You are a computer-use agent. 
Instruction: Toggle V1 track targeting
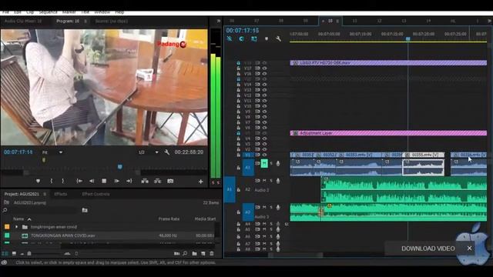coord(247,155)
